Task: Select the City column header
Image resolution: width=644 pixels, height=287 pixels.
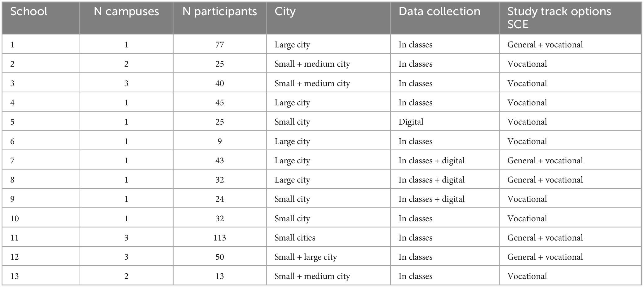Action: tap(329, 18)
